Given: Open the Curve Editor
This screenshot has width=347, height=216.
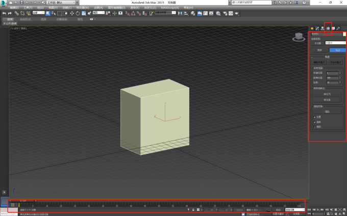Looking at the screenshot, I should coord(206,13).
